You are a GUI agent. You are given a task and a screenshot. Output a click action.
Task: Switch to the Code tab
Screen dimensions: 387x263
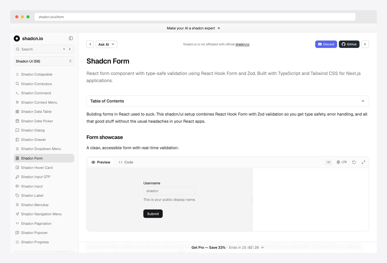[x=126, y=162]
